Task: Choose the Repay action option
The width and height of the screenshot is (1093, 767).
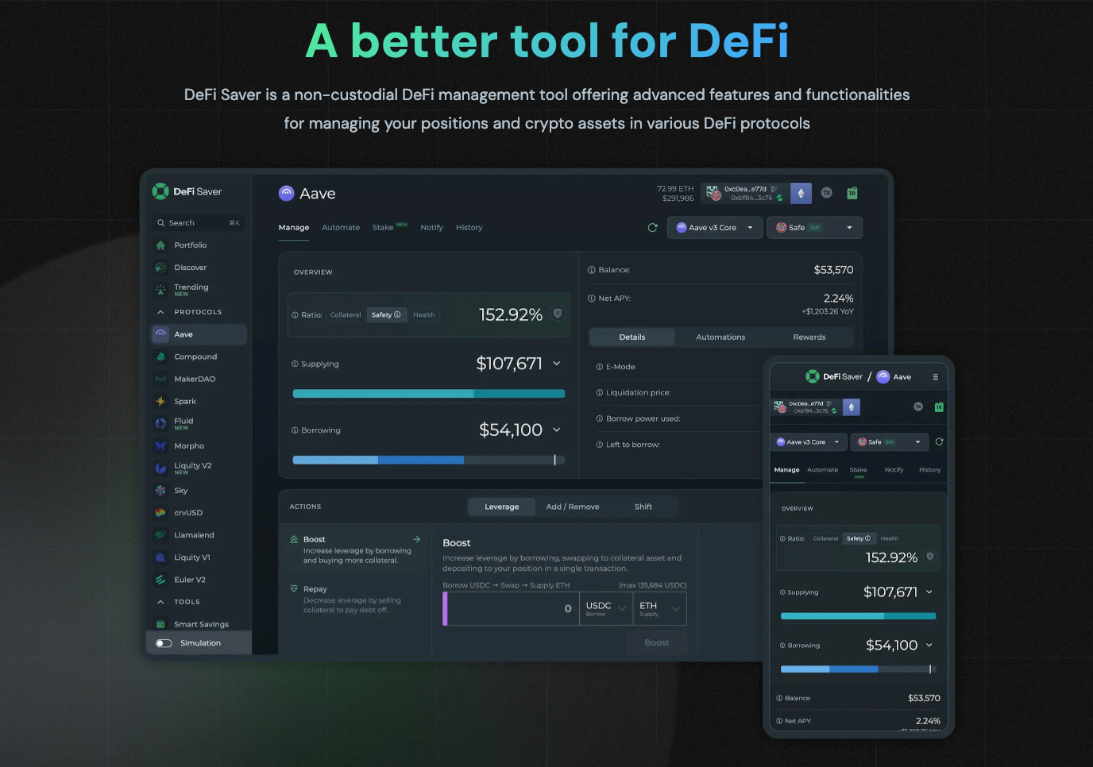Action: pos(354,599)
